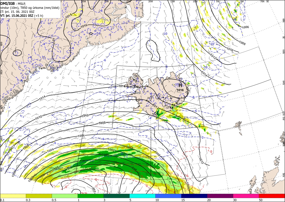Click the navy 15–20 legend swatch
The image size is (285, 202).
pyautogui.click(x=194, y=196)
